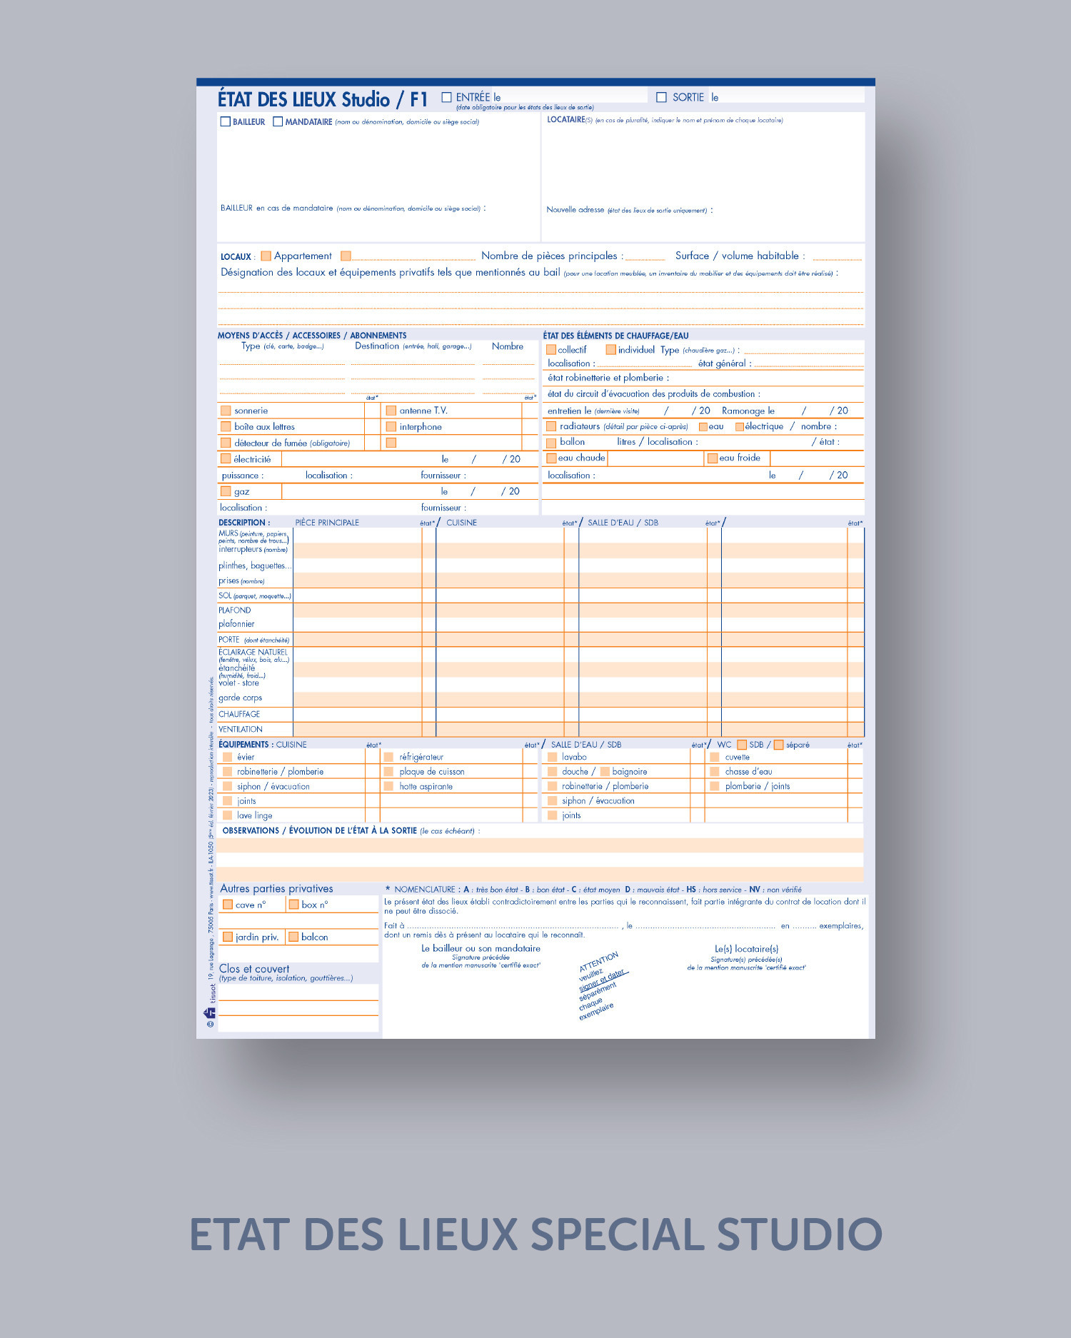Check the réfrigérateur box

[x=388, y=757]
